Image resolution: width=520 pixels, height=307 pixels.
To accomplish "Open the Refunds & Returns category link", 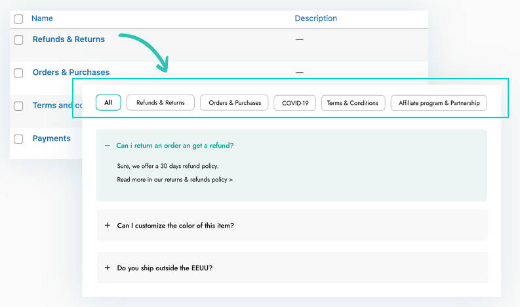I will click(69, 39).
